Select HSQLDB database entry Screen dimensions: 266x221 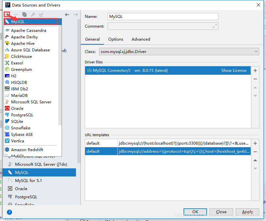tap(31, 82)
